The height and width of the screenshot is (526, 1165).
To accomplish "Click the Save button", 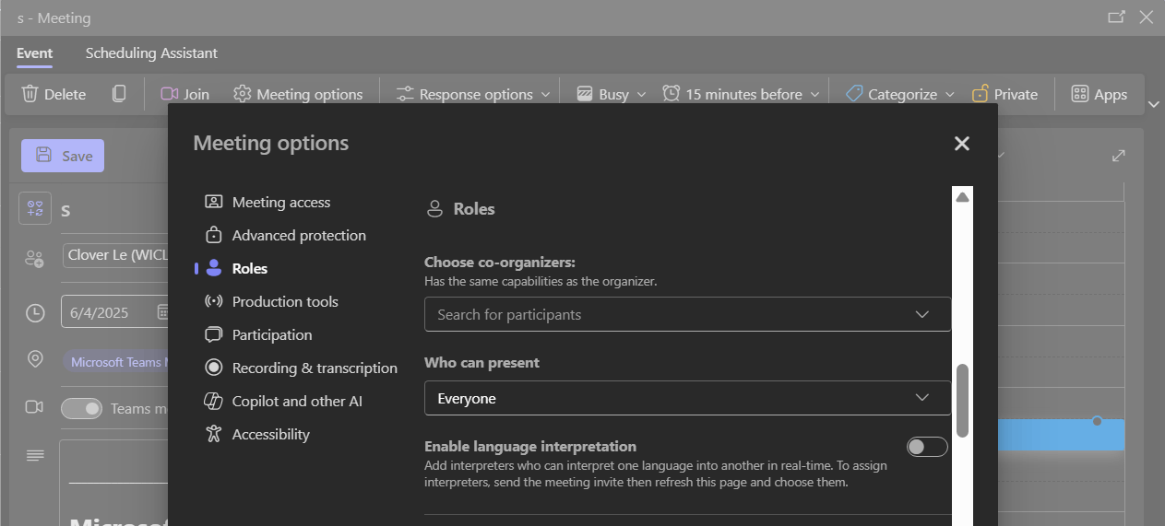I will (63, 156).
